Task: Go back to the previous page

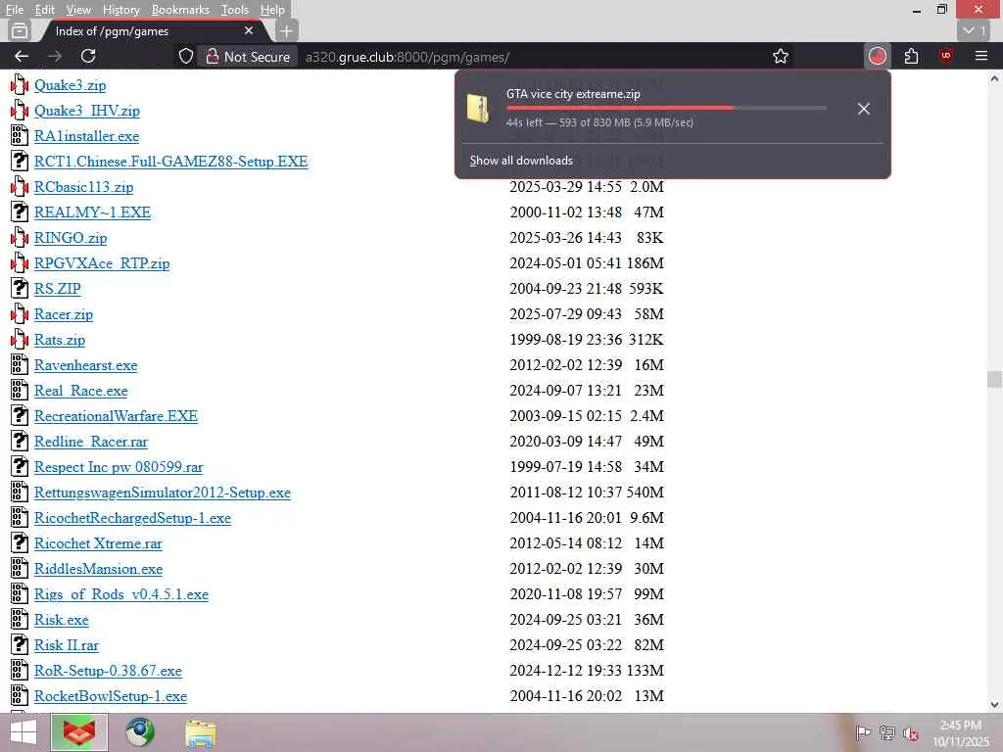Action: (x=22, y=56)
